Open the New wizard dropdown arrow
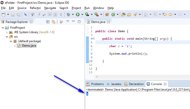 pos(8,14)
